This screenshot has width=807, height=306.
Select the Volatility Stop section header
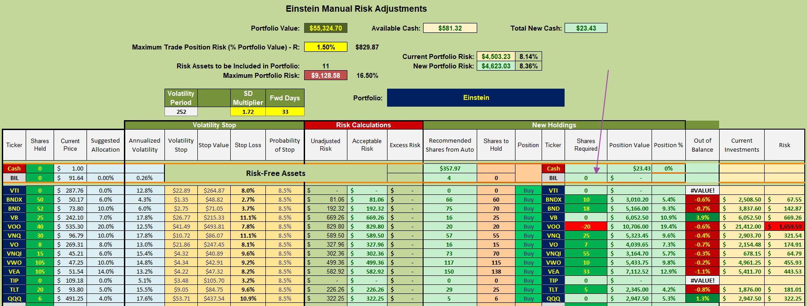tap(214, 125)
